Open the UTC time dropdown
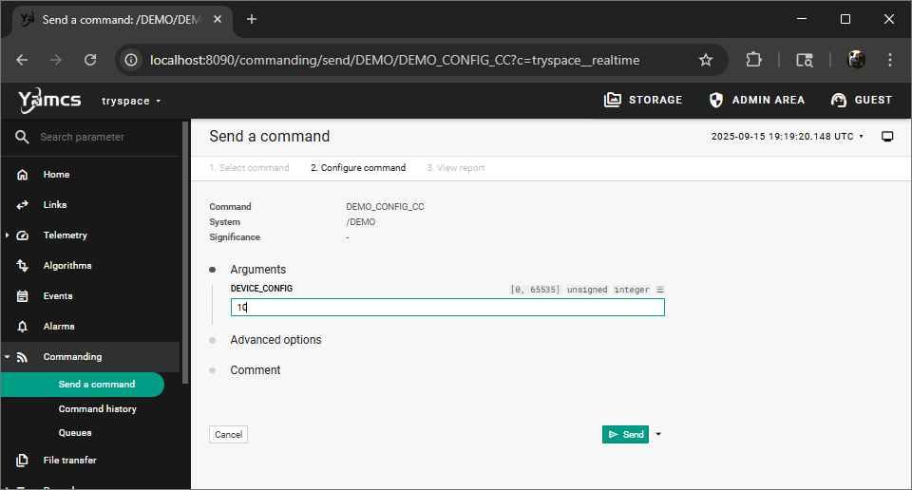The height and width of the screenshot is (490, 912). 787,136
